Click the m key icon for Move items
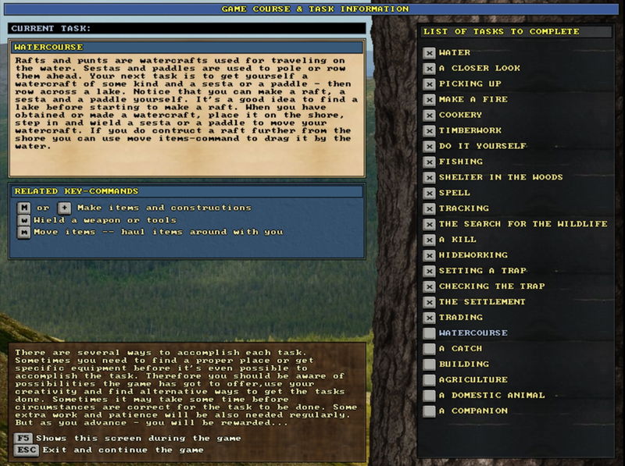Screen dimensions: 625x466 [x=24, y=232]
